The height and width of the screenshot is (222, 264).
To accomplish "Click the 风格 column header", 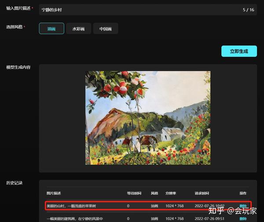I will click(x=154, y=193).
